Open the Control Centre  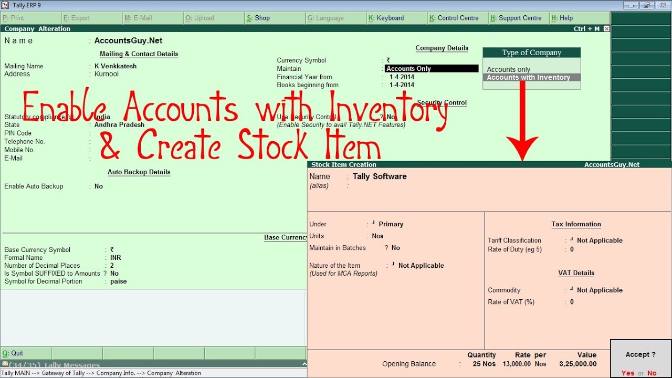[x=457, y=18]
